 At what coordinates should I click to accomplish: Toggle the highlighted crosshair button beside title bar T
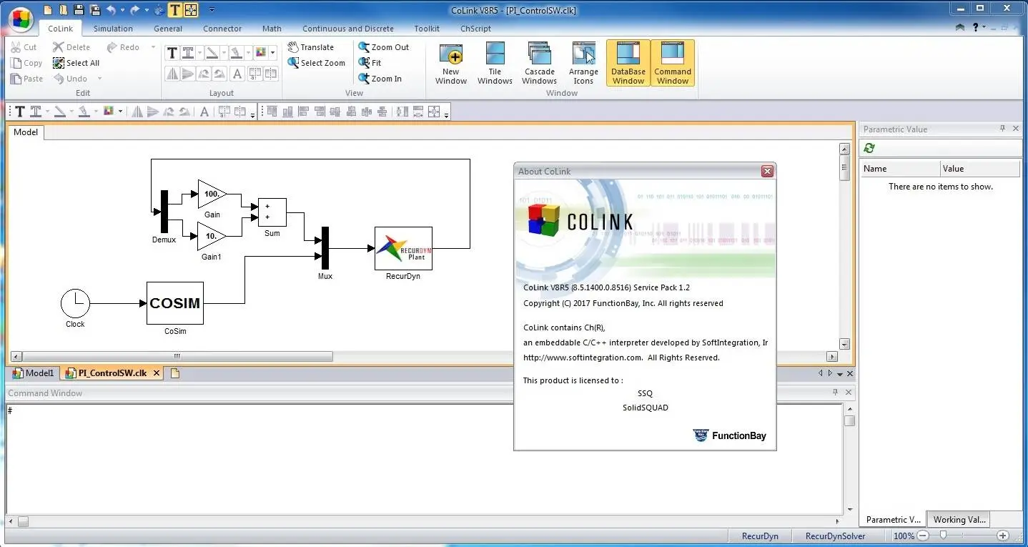[x=191, y=10]
